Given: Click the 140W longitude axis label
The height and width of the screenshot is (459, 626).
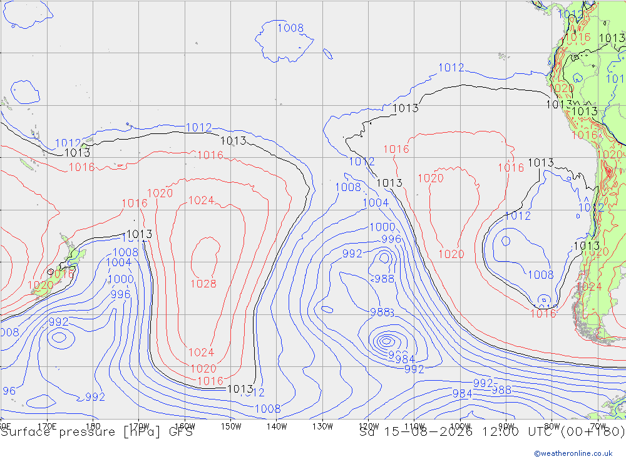Looking at the screenshot, I should tap(277, 426).
